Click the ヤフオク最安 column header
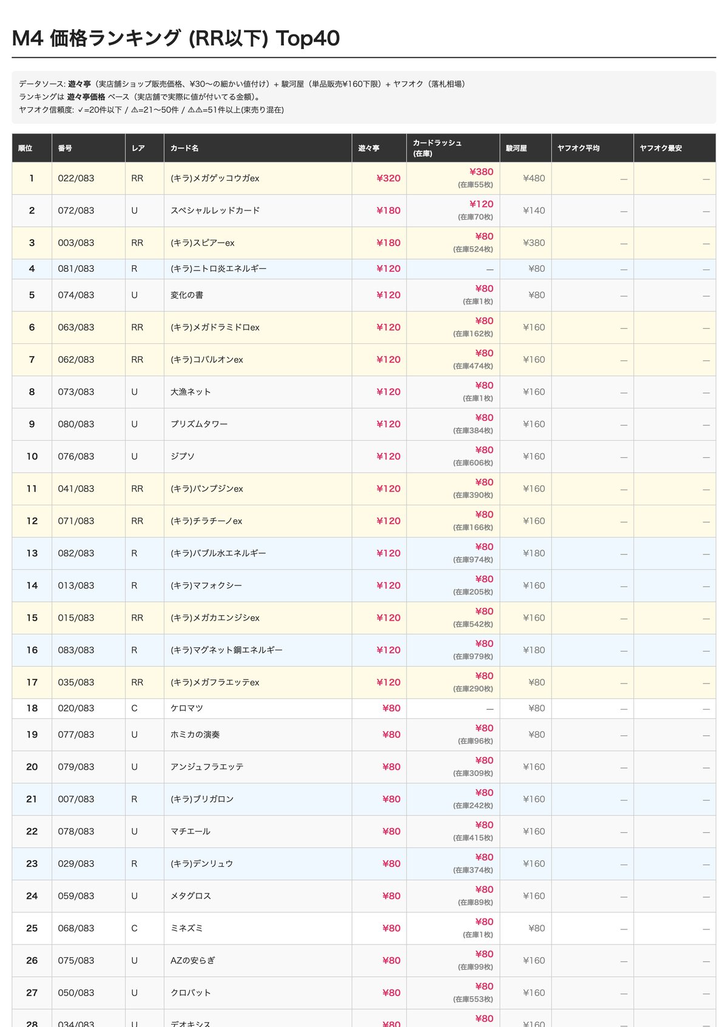The image size is (728, 1027). point(675,148)
